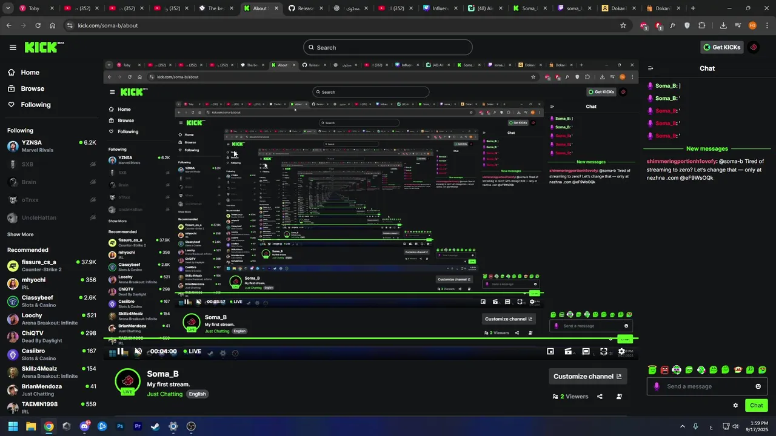Open fissure_cs_a recommended channel
This screenshot has width=776, height=436.
click(x=51, y=266)
